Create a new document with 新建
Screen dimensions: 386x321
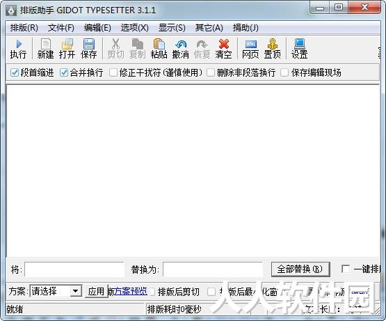coord(45,45)
